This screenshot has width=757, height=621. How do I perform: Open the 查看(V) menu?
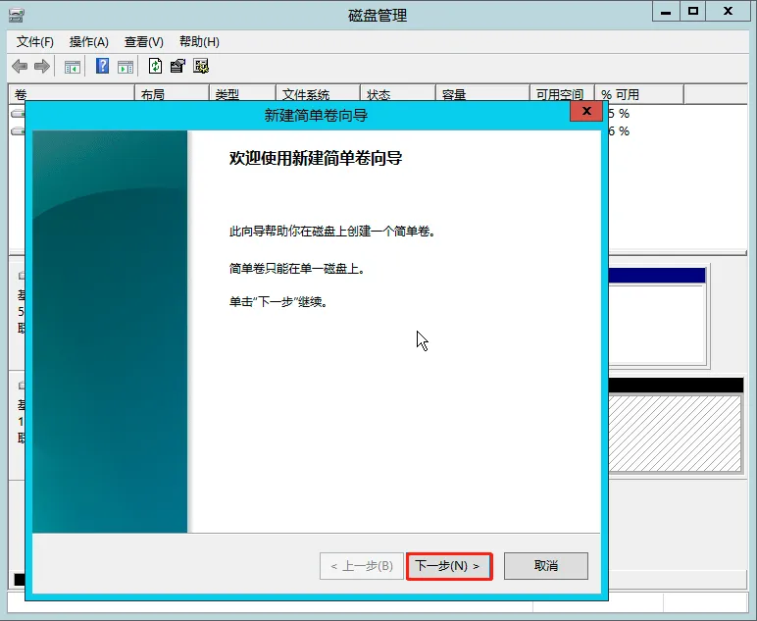[x=143, y=42]
